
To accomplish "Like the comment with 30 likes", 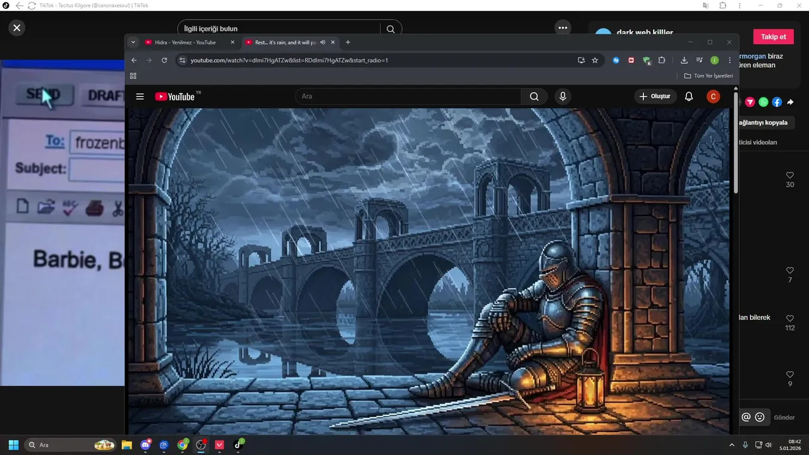I will [790, 175].
